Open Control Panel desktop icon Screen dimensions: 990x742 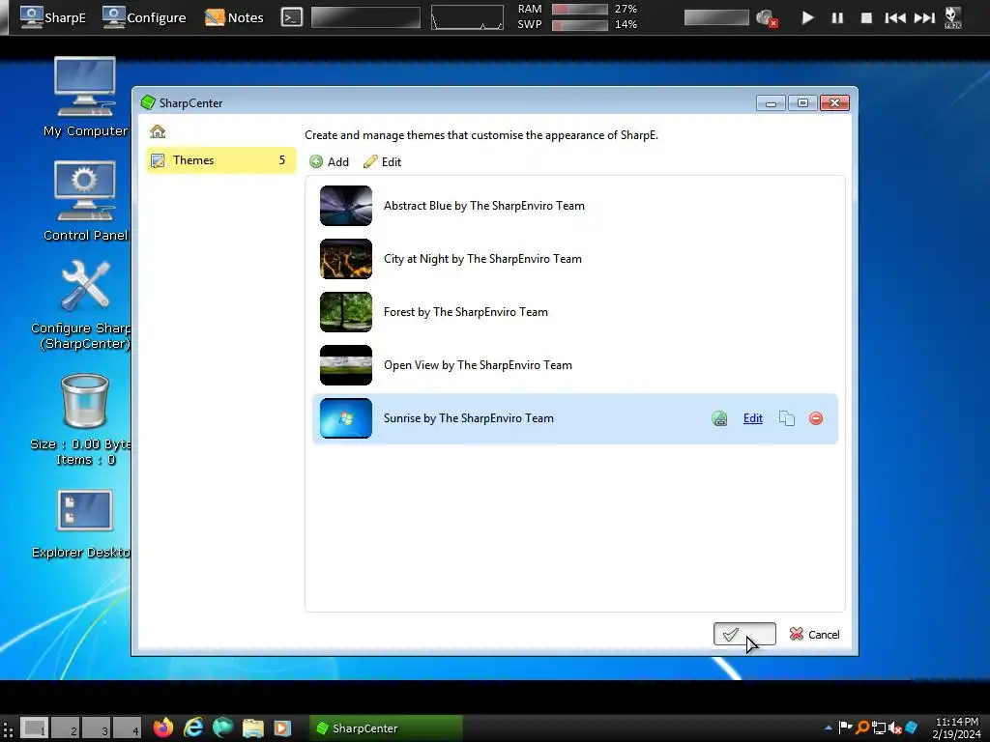85,201
